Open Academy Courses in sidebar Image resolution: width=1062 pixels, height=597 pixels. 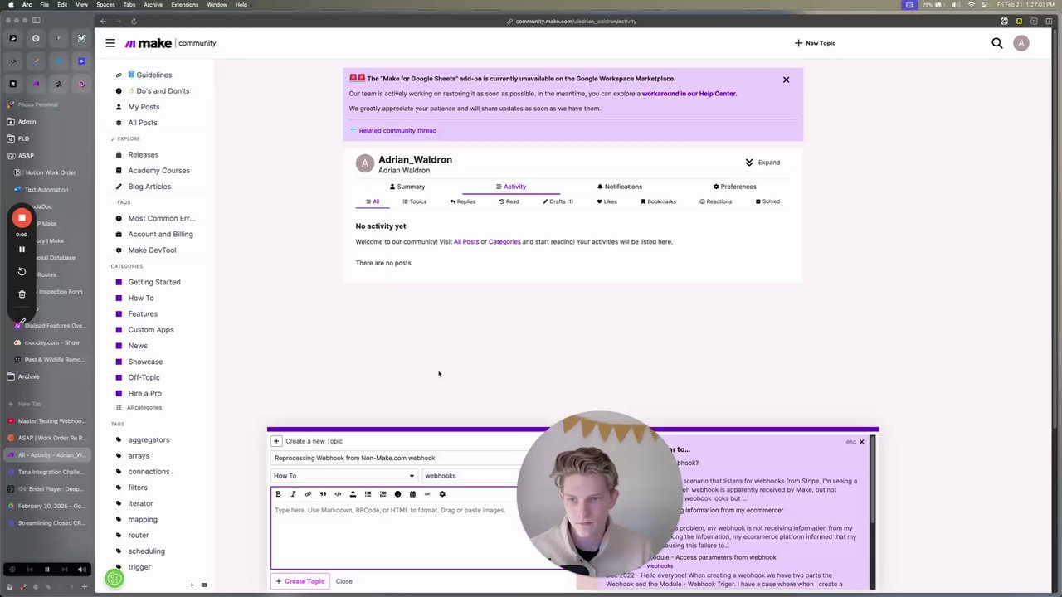point(158,171)
